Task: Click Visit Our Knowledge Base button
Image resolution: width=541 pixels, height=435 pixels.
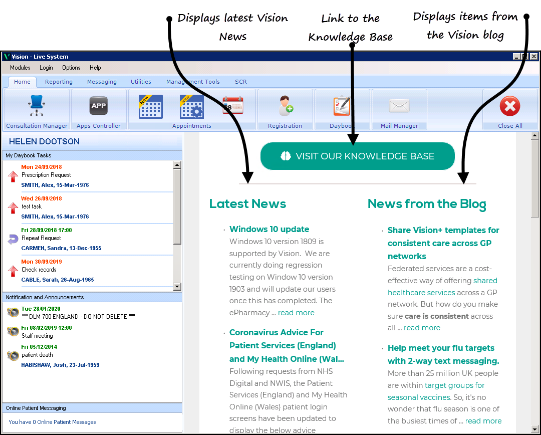Action: click(358, 156)
